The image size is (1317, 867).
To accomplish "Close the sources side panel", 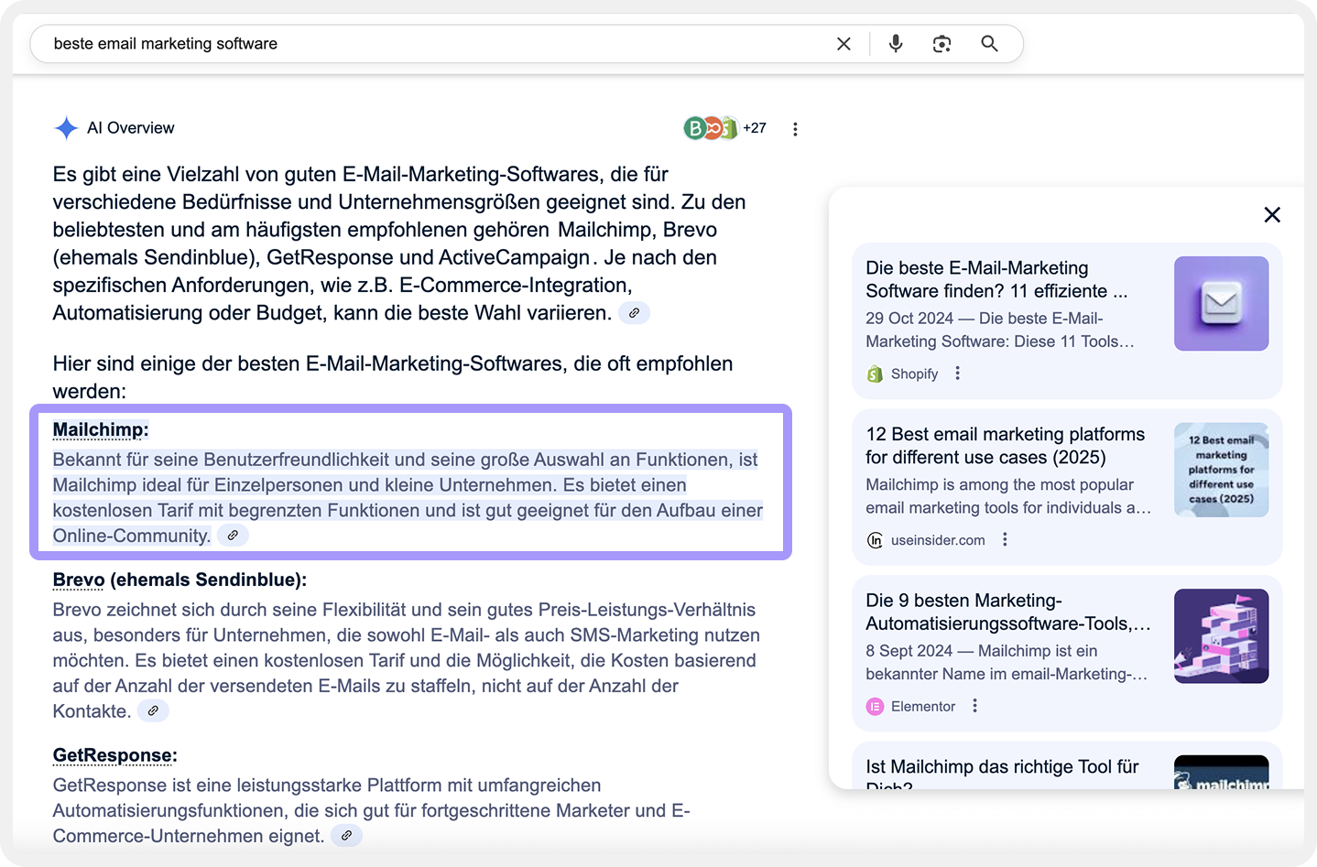I will coord(1272,214).
